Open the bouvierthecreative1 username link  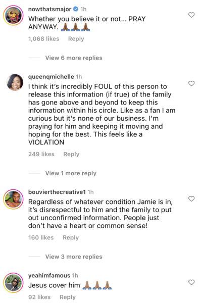pos(57,192)
